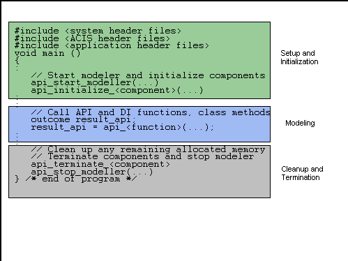Click the 'Setup and Initialization' label
The image size is (348, 261).
tap(299, 57)
